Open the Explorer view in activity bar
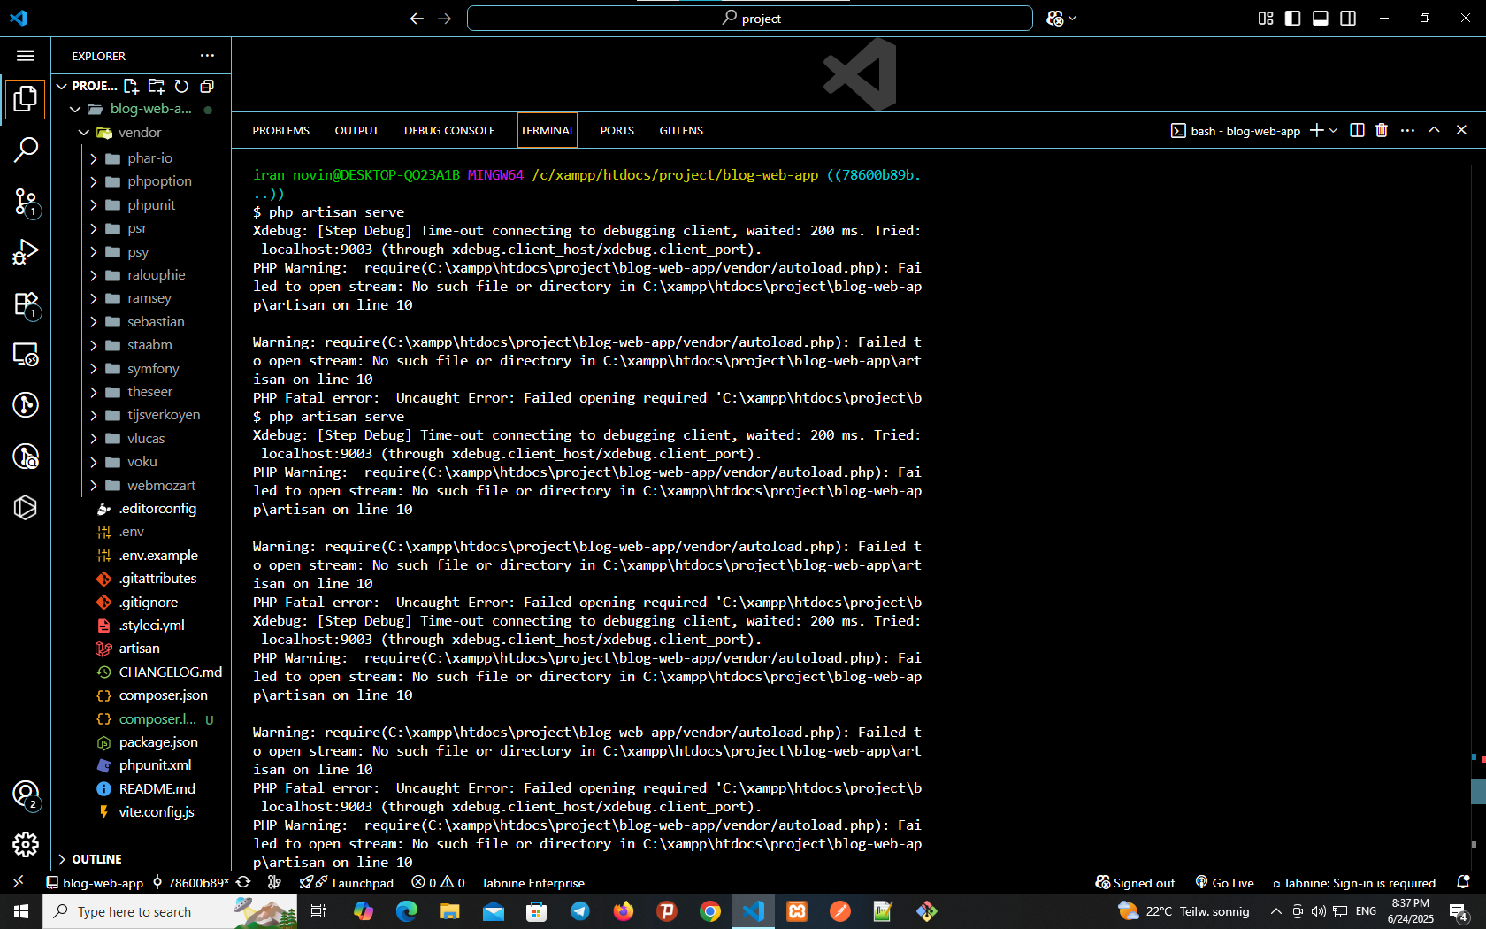The image size is (1486, 929). [x=26, y=98]
